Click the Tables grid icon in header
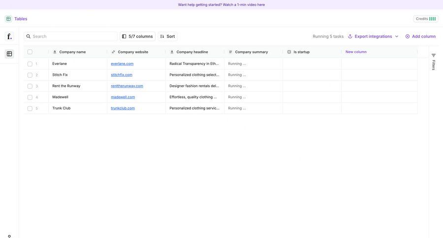 click(8, 19)
